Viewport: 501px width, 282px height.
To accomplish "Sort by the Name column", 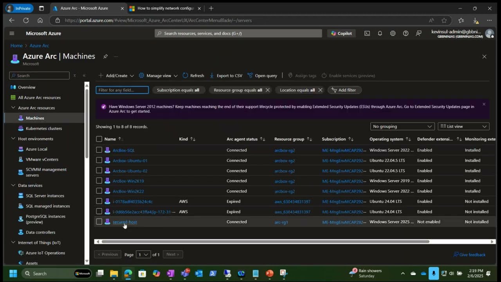I will tap(113, 139).
